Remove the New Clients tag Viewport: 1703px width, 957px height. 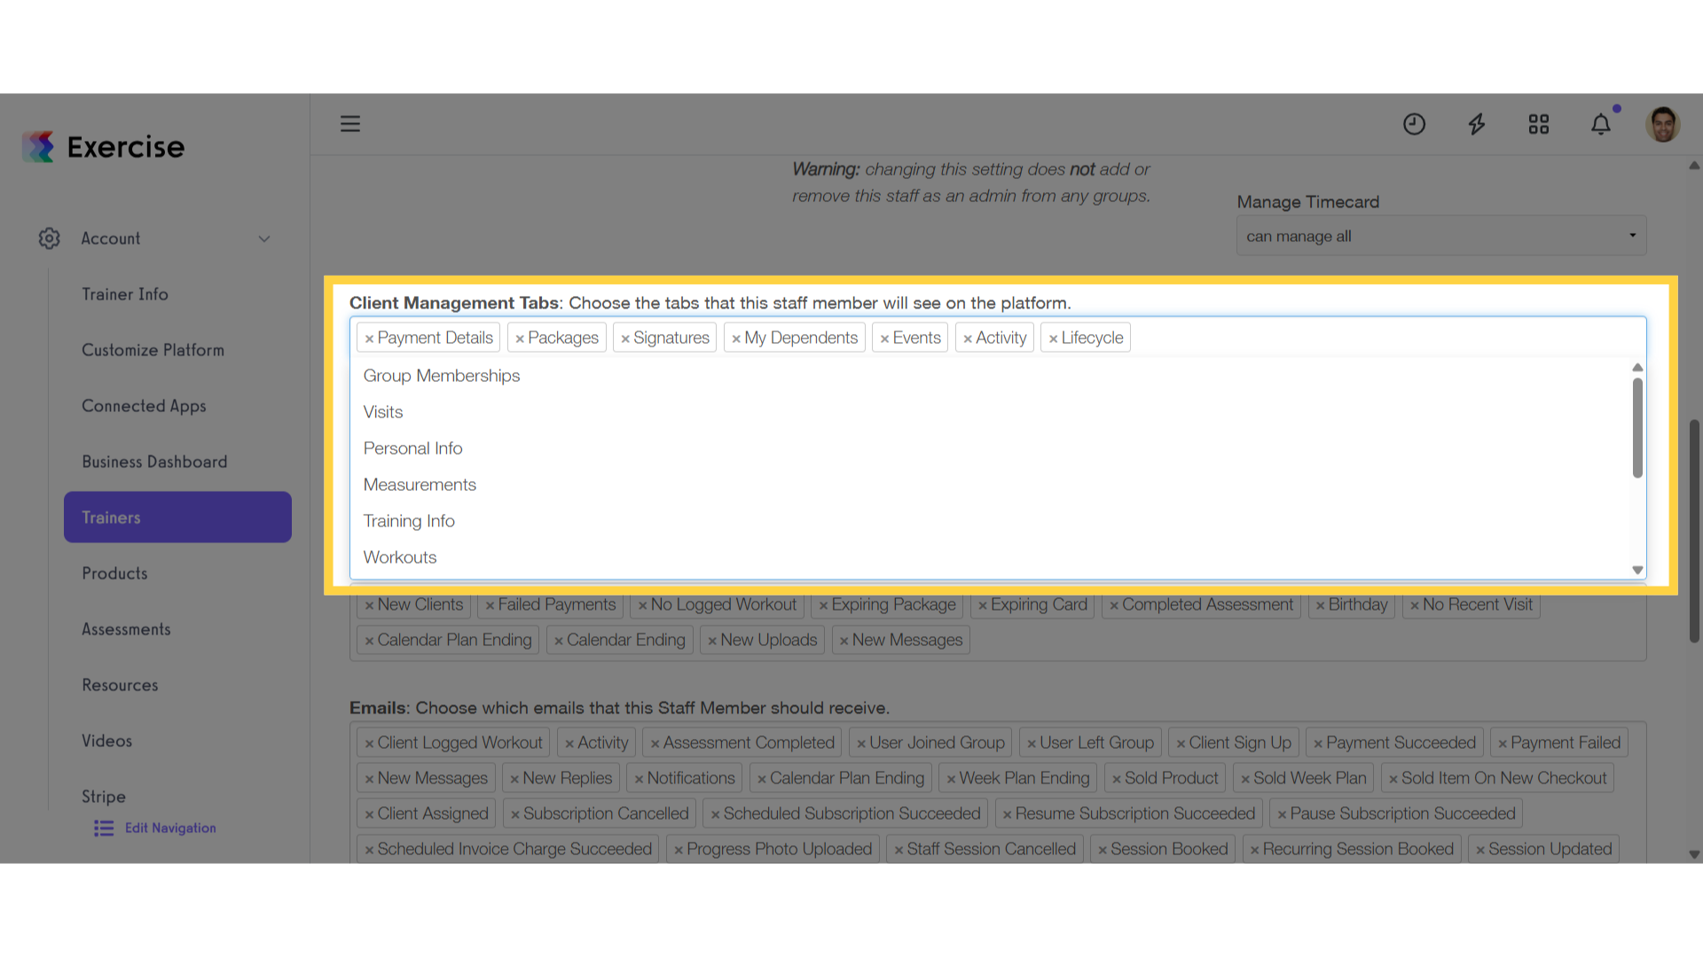[369, 605]
